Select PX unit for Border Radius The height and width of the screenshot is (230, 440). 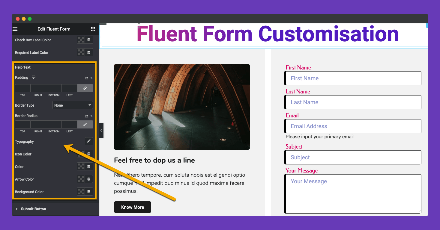pos(86,116)
